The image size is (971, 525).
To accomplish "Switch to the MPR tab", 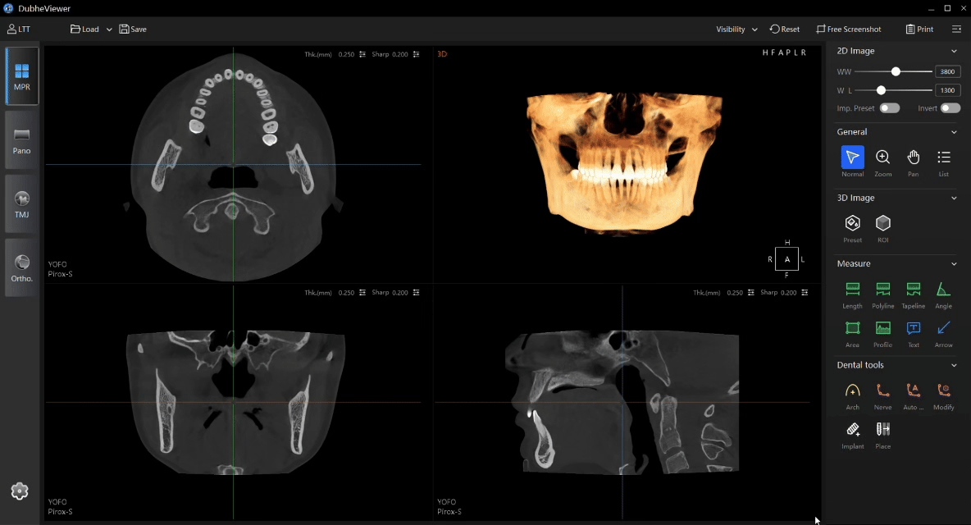I will 21,76.
